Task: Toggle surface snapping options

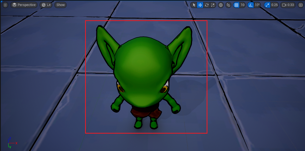Action: click(228, 5)
